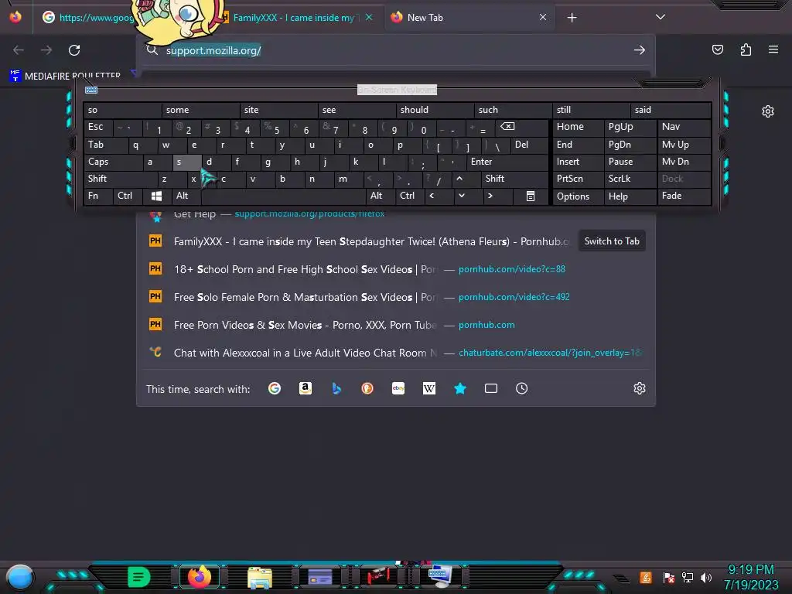Click the Esc key on keyboard
This screenshot has width=792, height=594.
click(98, 127)
